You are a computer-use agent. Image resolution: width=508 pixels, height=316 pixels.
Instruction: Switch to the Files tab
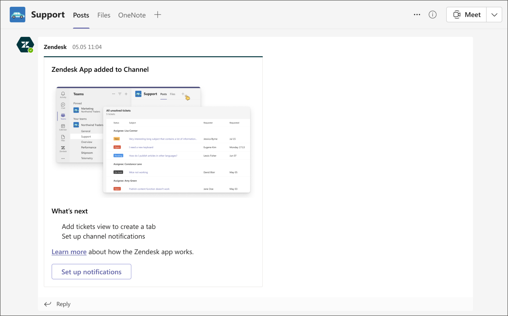[104, 15]
